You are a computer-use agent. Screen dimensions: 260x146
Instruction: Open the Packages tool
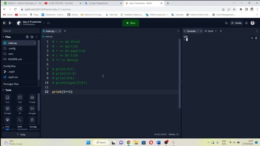(x=7, y=110)
